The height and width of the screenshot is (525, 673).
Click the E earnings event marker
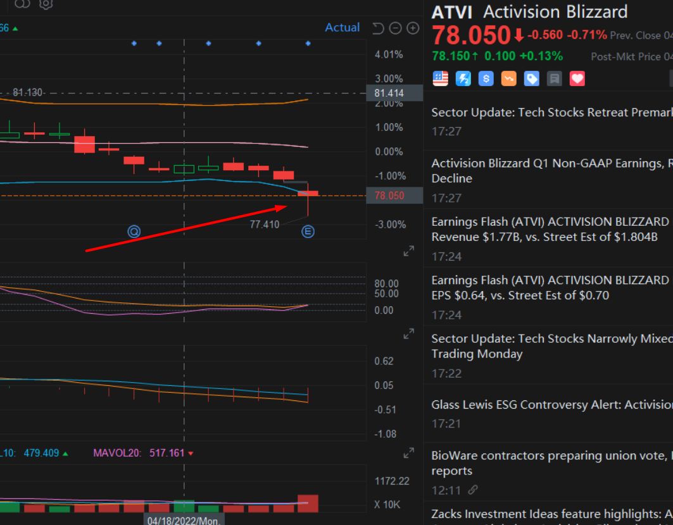click(308, 232)
